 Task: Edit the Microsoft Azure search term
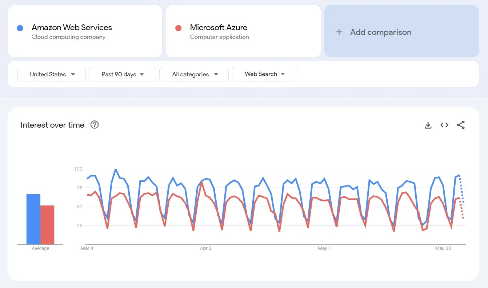click(243, 31)
